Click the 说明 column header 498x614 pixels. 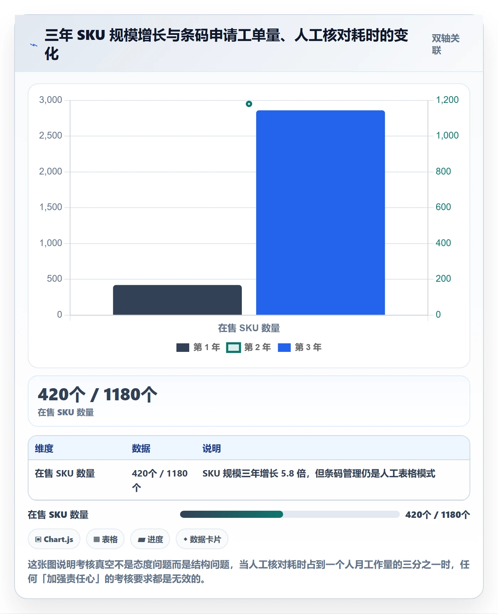pyautogui.click(x=212, y=448)
